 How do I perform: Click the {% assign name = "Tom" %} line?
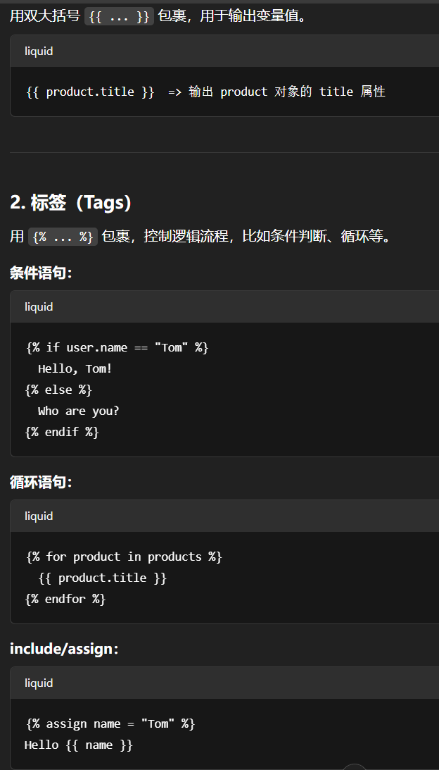pos(110,724)
